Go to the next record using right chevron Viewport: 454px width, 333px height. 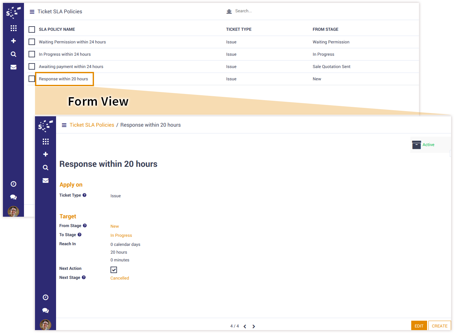(x=254, y=327)
